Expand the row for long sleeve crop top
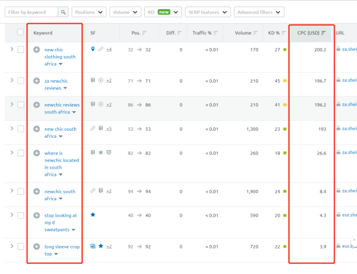This screenshot has height=274, width=357. (12, 246)
